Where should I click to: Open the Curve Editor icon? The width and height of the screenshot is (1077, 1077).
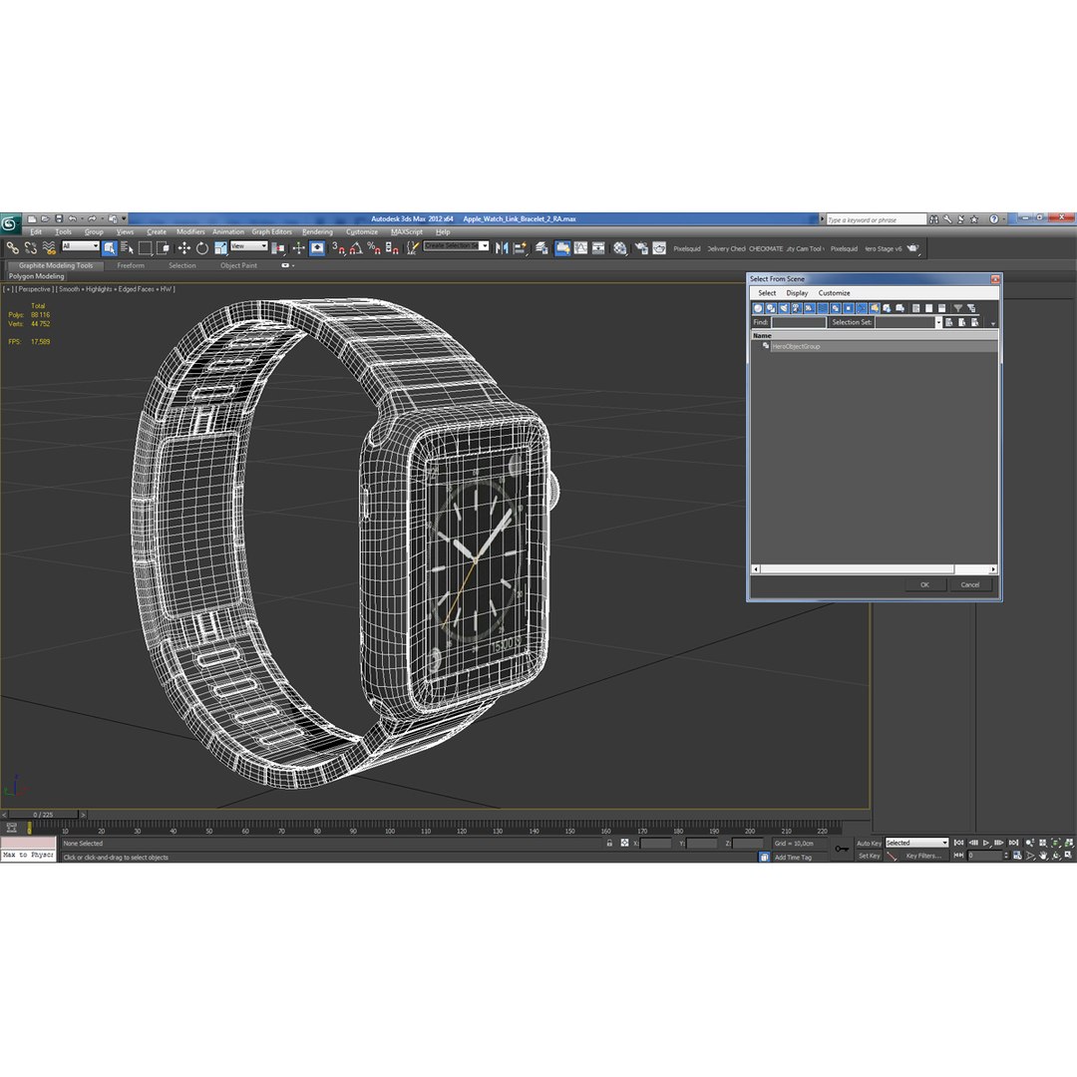click(581, 248)
